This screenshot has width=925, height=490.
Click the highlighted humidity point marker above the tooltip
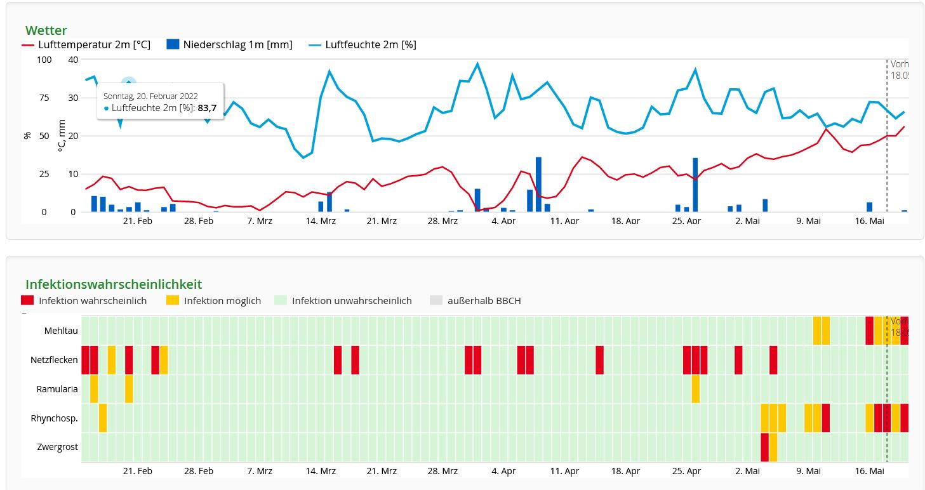pyautogui.click(x=129, y=83)
